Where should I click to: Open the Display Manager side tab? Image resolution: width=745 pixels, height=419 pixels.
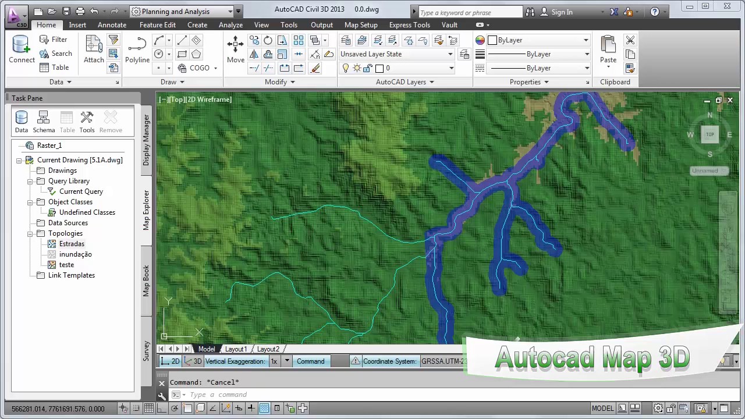[x=146, y=140]
